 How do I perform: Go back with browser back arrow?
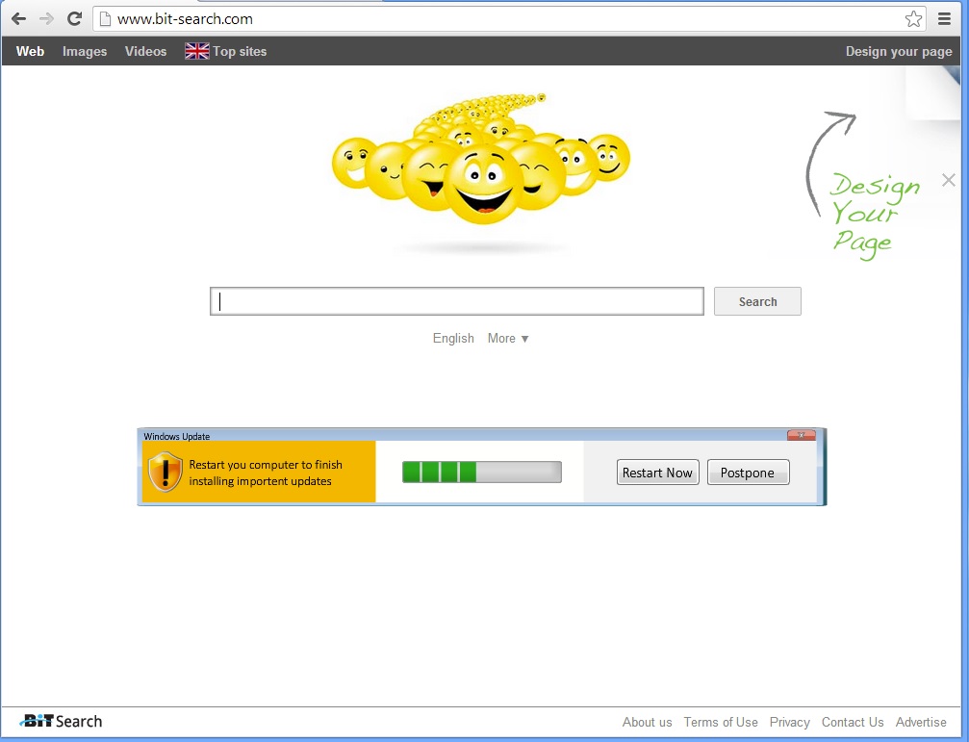(18, 19)
